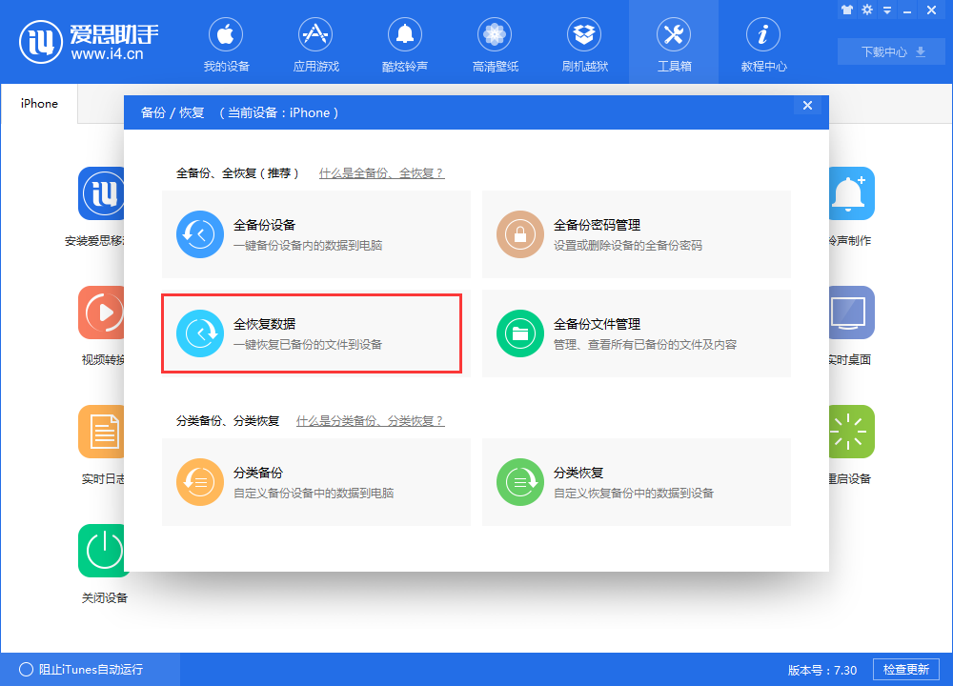Click the highlighted 全恢复数据 restore icon
The width and height of the screenshot is (953, 686).
(199, 333)
